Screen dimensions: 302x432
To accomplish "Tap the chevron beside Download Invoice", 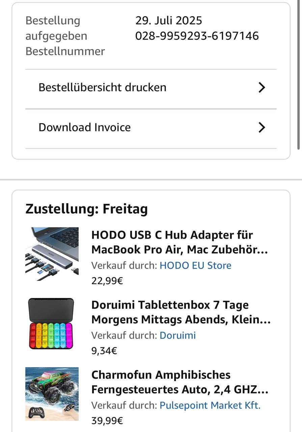I will [262, 128].
